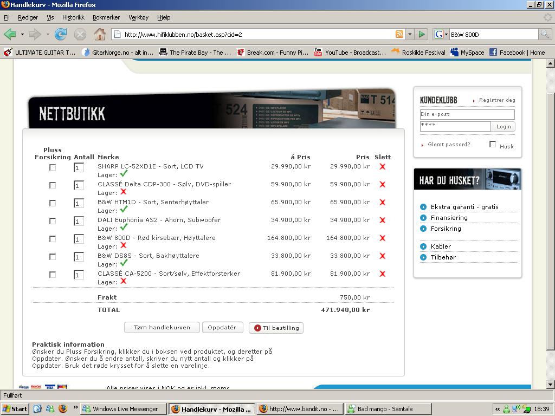The height and width of the screenshot is (416, 555).
Task: Click the Forward navigation arrow
Action: coord(35,34)
